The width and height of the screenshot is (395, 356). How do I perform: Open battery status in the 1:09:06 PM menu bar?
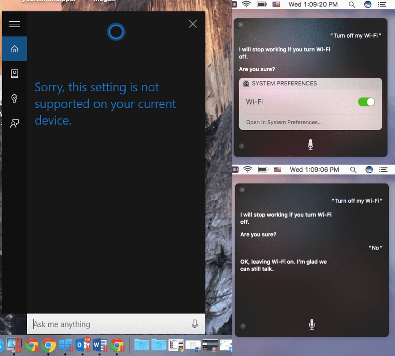click(263, 170)
